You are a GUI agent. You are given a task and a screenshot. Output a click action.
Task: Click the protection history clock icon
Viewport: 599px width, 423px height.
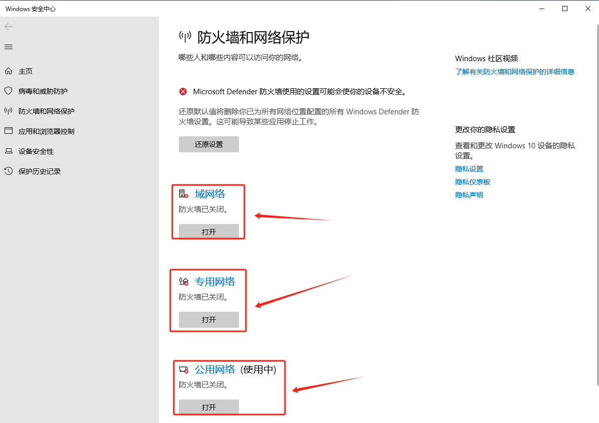point(9,171)
